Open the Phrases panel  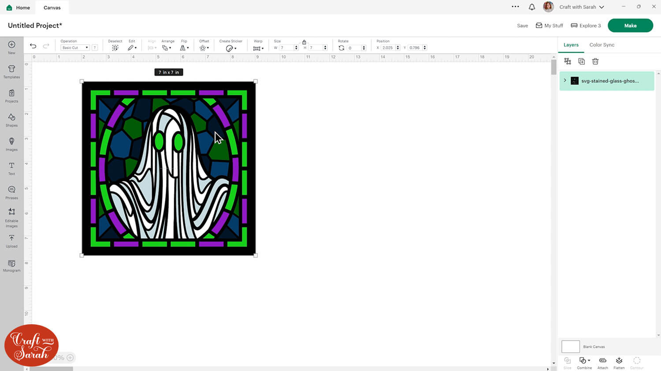coord(11,192)
